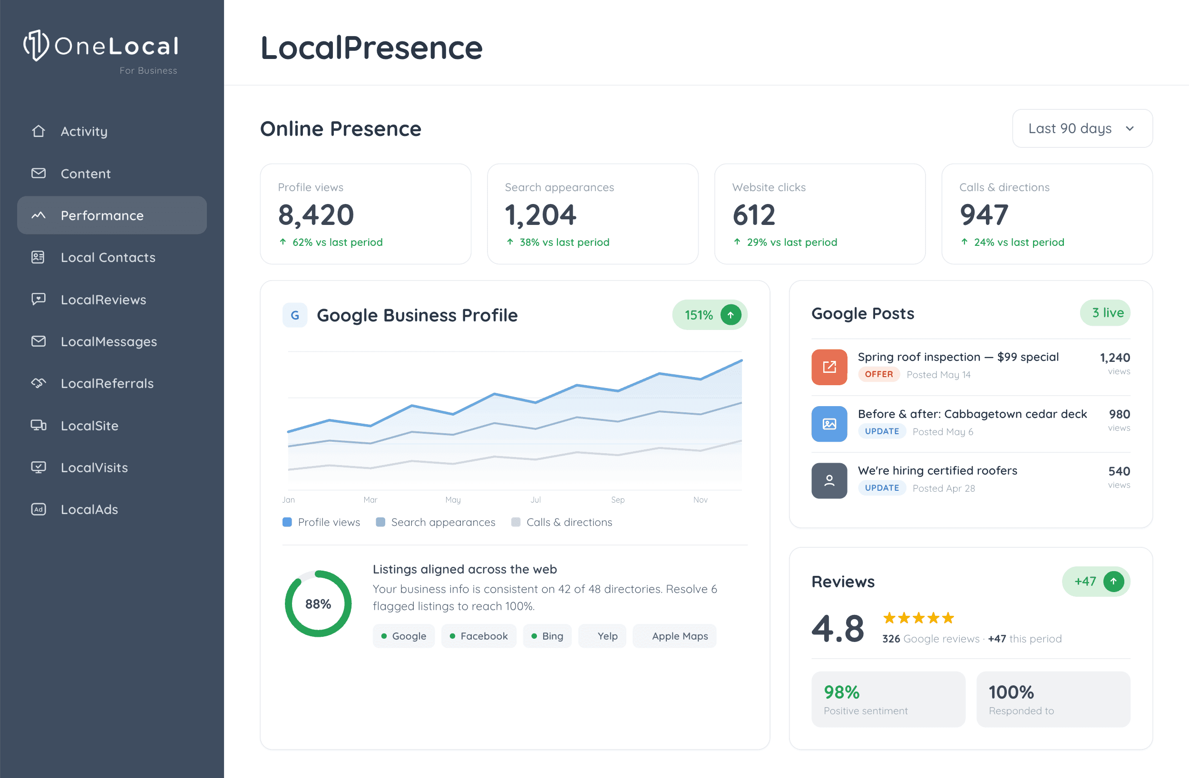1189x778 pixels.
Task: Click the Calls & directions stat card
Action: tap(1047, 214)
